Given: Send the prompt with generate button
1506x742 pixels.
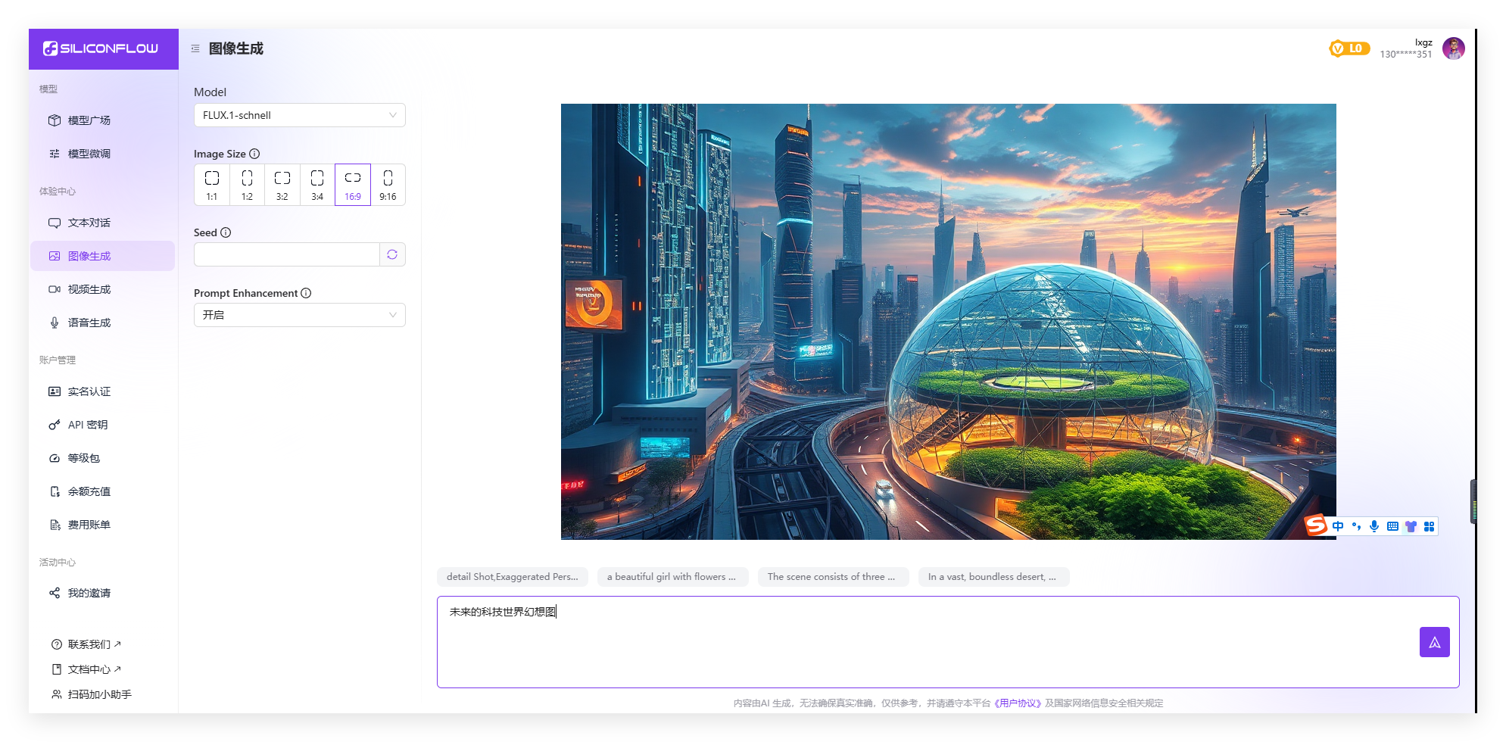Looking at the screenshot, I should [1434, 642].
